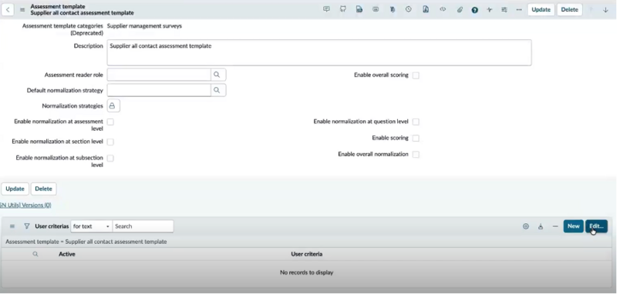Click the column search magnifier in the list header
617x294 pixels.
35,254
